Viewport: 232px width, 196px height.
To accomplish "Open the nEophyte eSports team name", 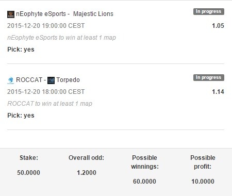I will click(x=41, y=14).
